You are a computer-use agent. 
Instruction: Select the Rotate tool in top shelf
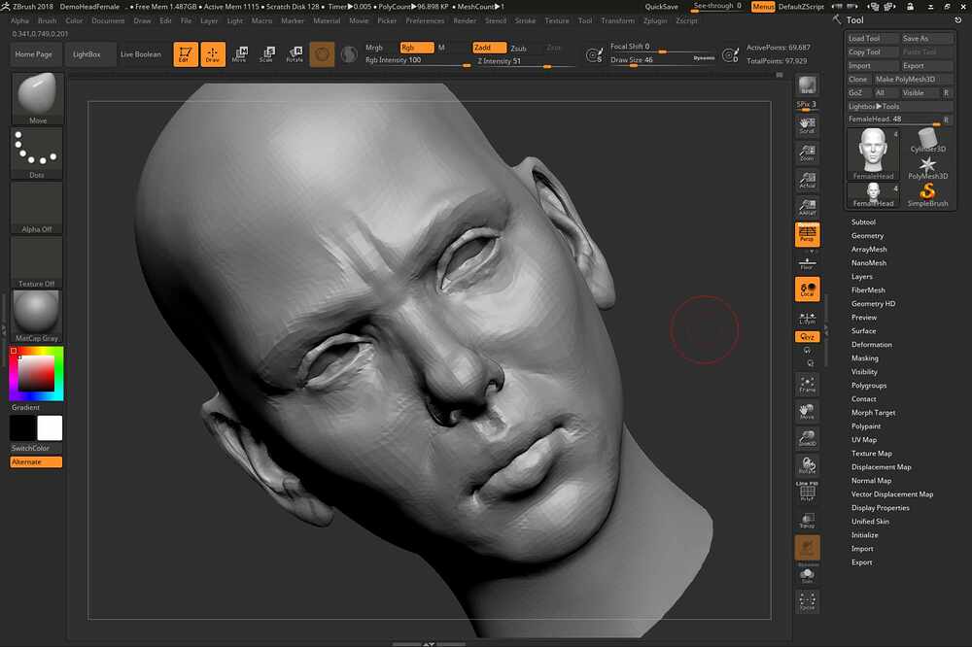[x=295, y=54]
